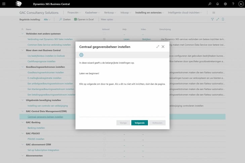Click the Dynamics 365 logo icon
Image resolution: width=245 pixels, height=163 pixels.
(x=18, y=4)
